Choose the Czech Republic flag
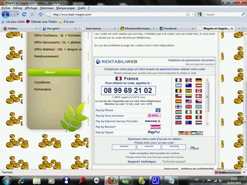Image resolution: width=247 pixels, height=185 pixels. 199,101
